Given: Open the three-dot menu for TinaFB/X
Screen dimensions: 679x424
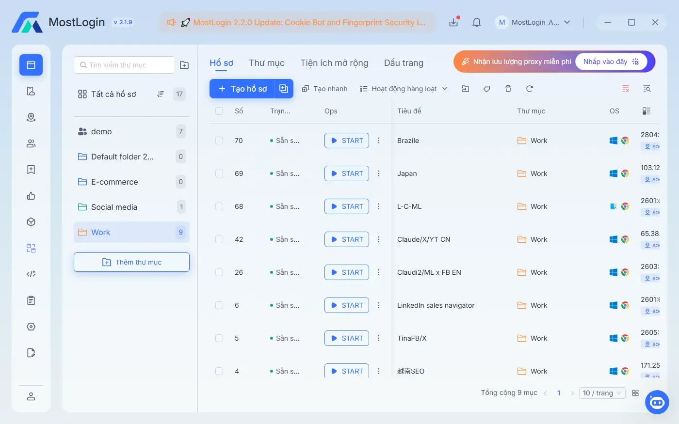Looking at the screenshot, I should [379, 338].
